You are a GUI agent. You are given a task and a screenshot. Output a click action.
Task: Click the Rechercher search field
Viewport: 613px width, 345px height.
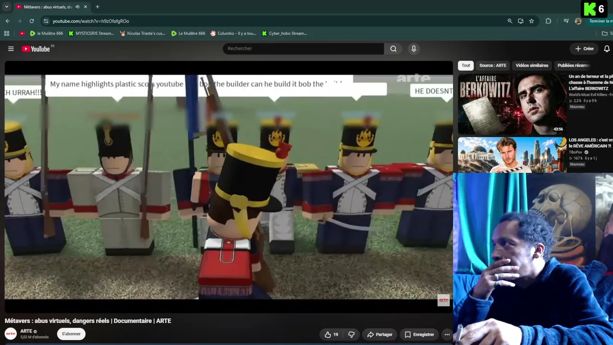[303, 48]
